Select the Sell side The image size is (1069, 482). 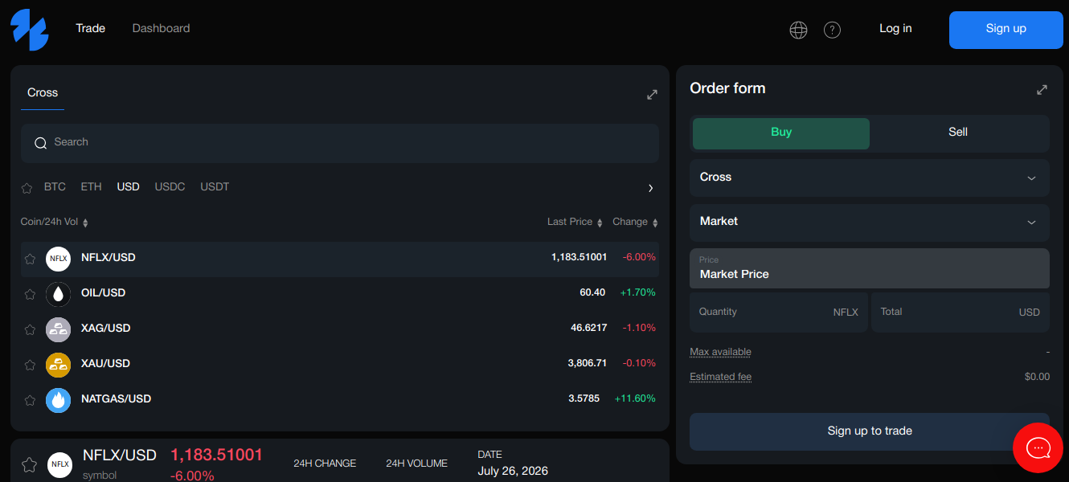958,133
